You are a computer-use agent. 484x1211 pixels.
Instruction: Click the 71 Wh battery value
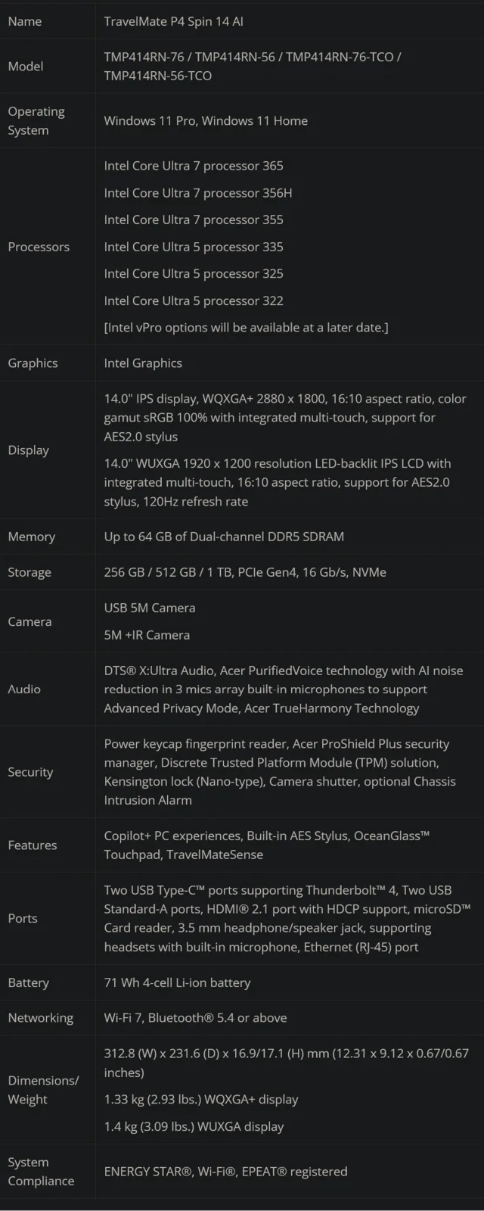[x=177, y=982]
